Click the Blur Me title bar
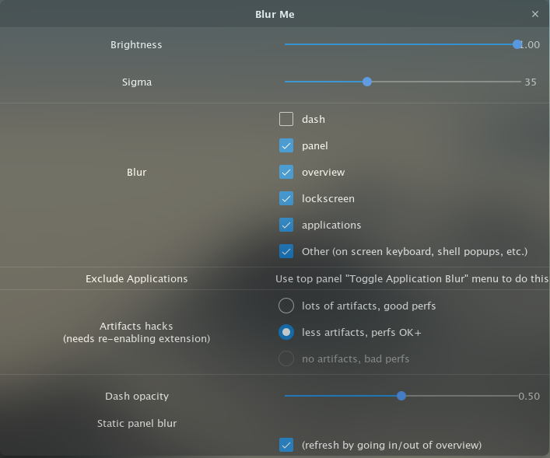550x458 pixels. point(275,14)
